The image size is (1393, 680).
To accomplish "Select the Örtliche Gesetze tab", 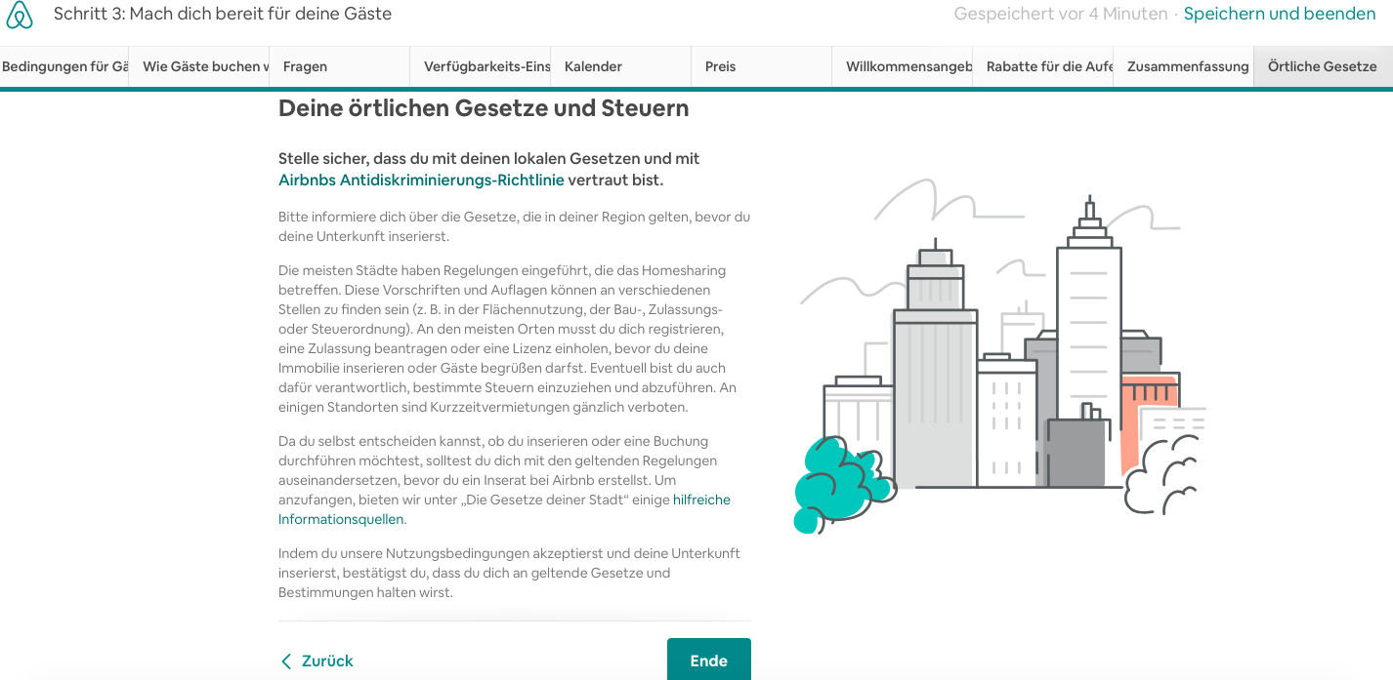I will tap(1323, 66).
